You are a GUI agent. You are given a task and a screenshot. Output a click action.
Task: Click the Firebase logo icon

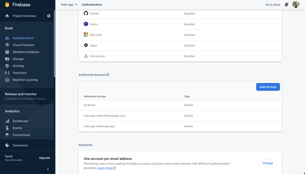coord(7,4)
